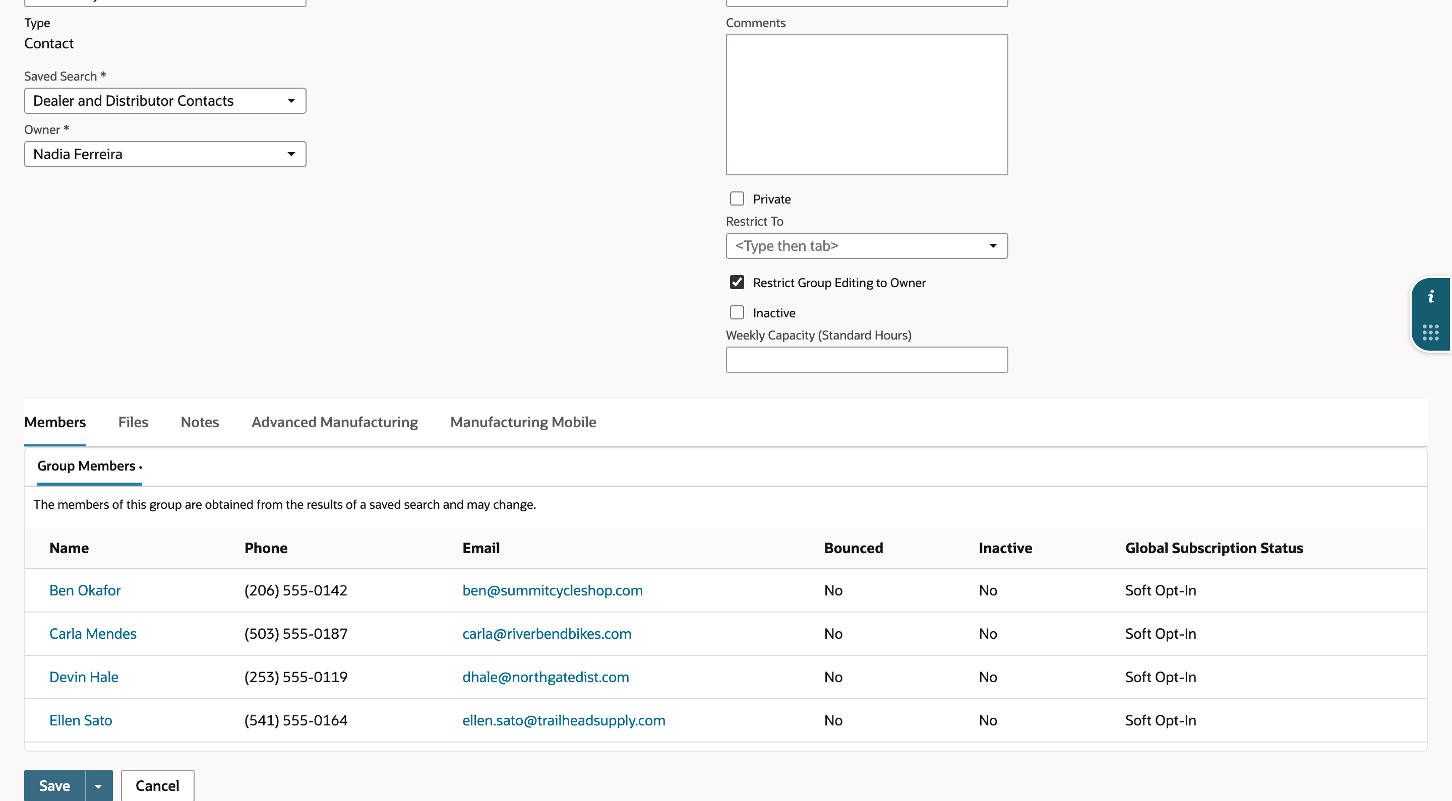Switch to the Files tab
Image resolution: width=1452 pixels, height=801 pixels.
pyautogui.click(x=133, y=423)
